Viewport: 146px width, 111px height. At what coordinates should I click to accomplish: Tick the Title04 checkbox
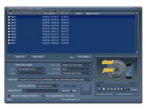(9, 23)
